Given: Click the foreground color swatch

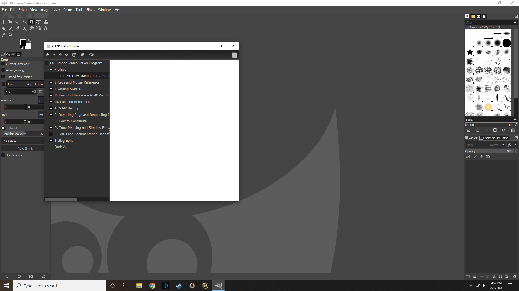Looking at the screenshot, I should (x=23, y=42).
